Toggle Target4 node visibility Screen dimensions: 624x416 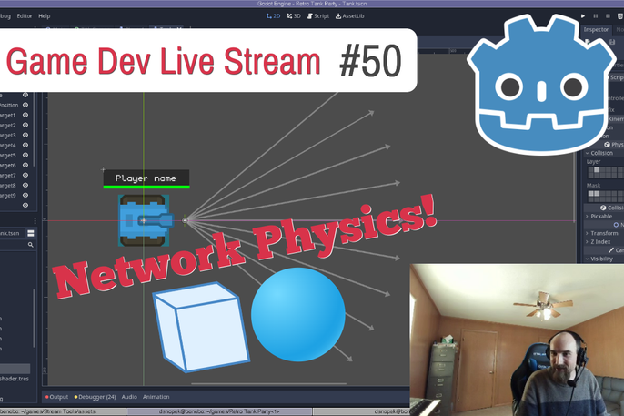click(x=25, y=146)
